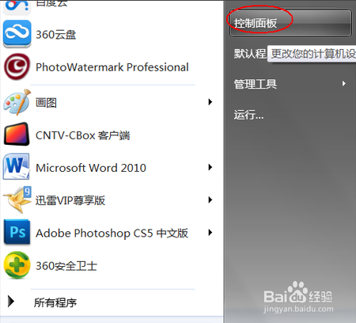Click the 360安全卫士 label

pos(66,266)
